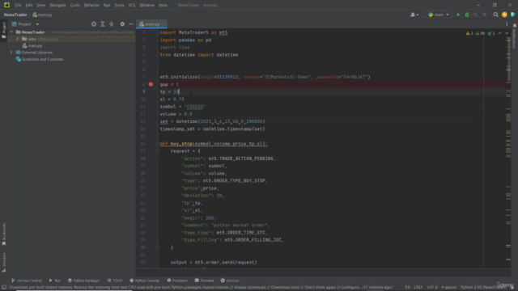Click the NewsTrader breadcrumb
Viewport: 518px width, 291px height.
(15, 15)
